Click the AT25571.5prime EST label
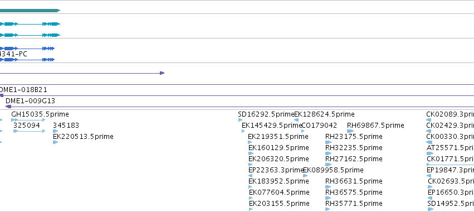The width and height of the screenshot is (474, 212). [450, 148]
